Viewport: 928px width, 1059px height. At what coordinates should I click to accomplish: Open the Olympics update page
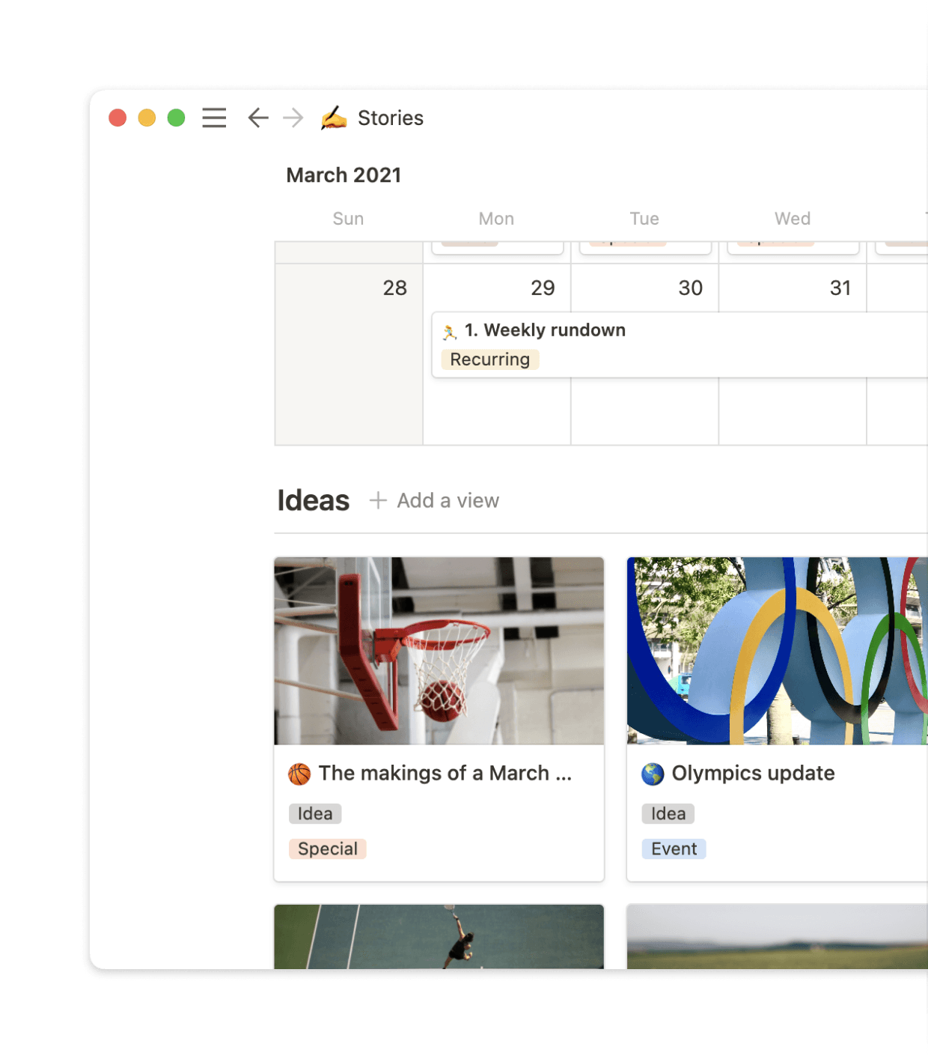(753, 773)
